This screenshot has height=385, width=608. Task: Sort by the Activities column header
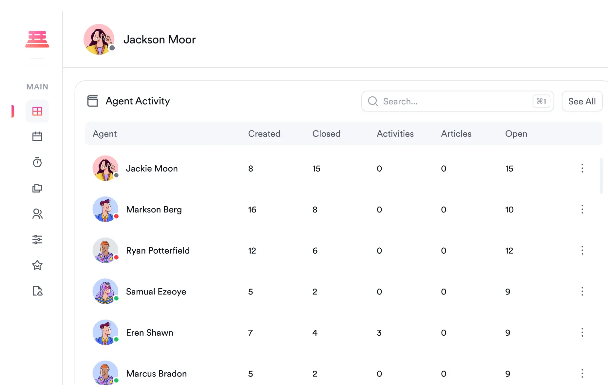coord(395,134)
